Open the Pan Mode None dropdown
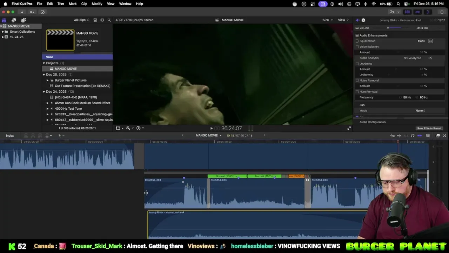Viewport: 449px width, 253px height. point(420,111)
